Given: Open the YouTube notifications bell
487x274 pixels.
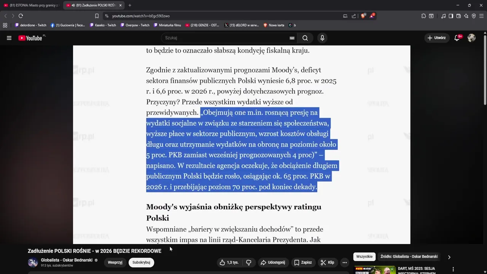Looking at the screenshot, I should coord(457,38).
